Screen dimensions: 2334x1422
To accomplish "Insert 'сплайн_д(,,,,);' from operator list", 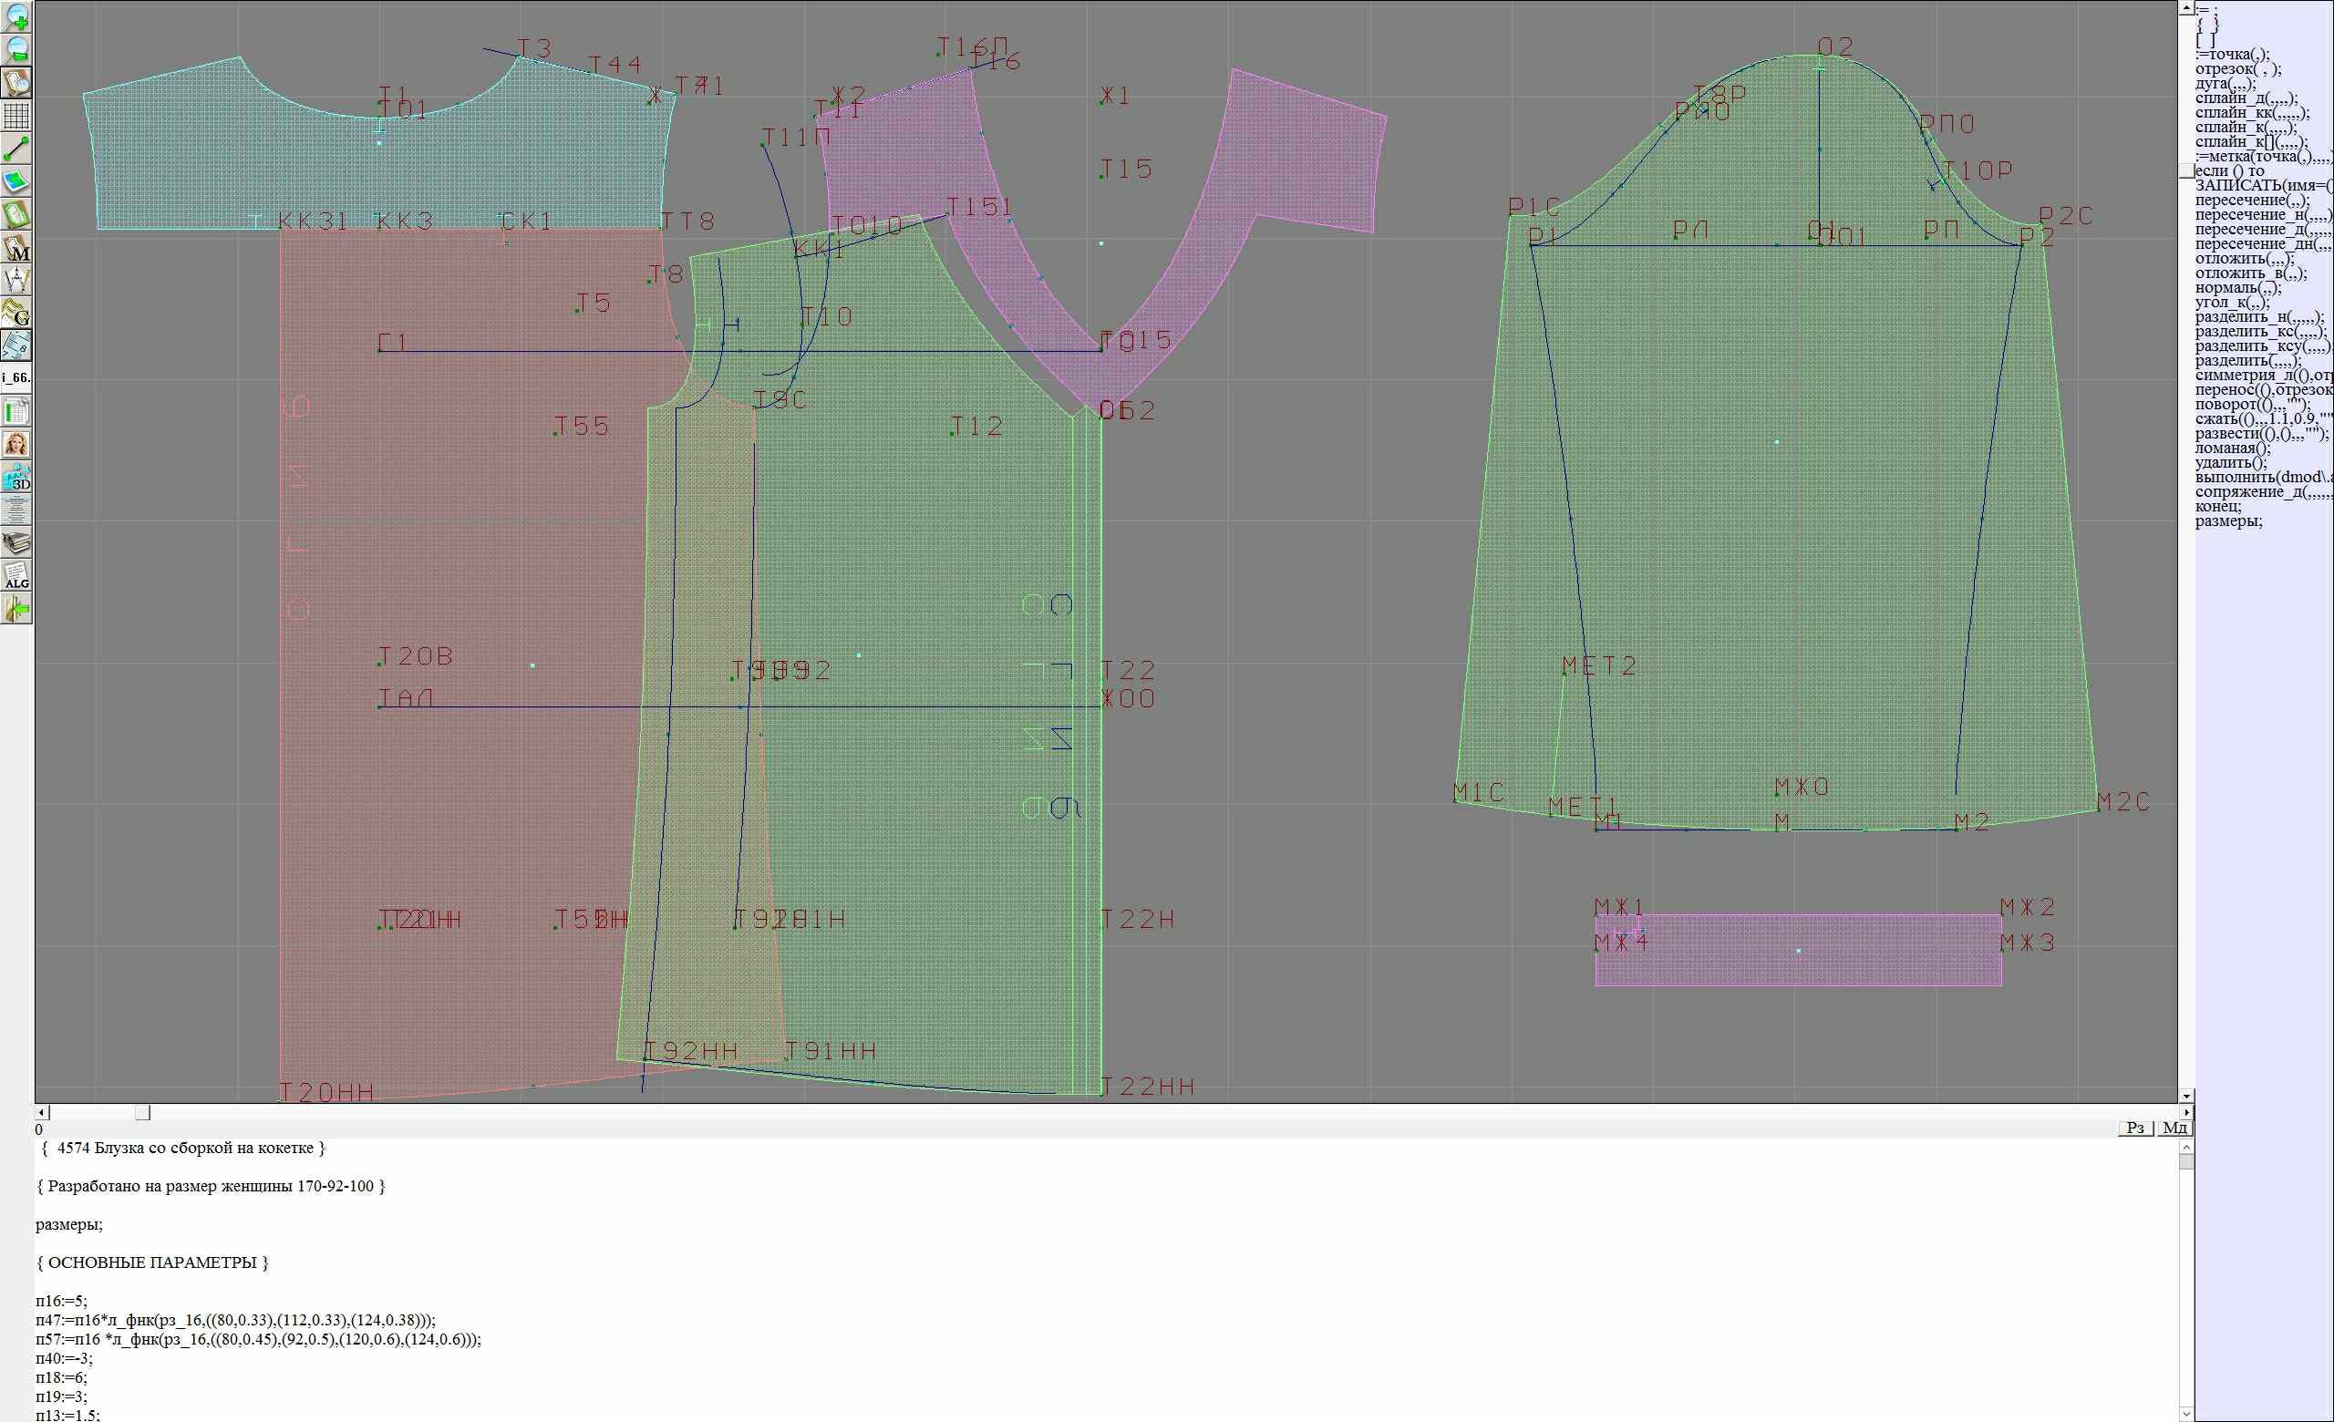I will [x=2246, y=98].
